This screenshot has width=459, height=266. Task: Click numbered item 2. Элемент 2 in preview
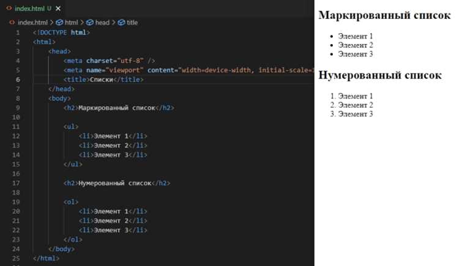351,105
